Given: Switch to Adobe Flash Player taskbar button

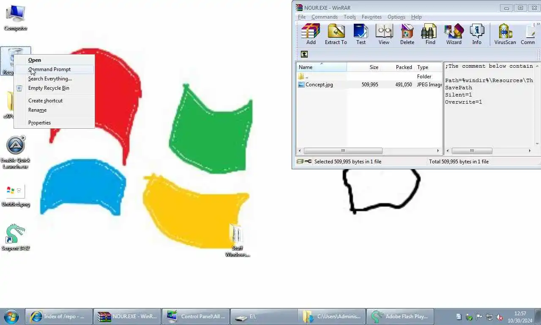Looking at the screenshot, I should pyautogui.click(x=401, y=317).
